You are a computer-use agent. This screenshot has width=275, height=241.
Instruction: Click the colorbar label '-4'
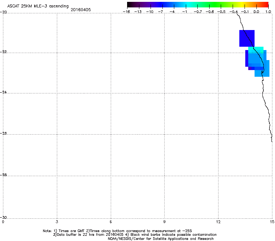pyautogui.click(x=172, y=12)
